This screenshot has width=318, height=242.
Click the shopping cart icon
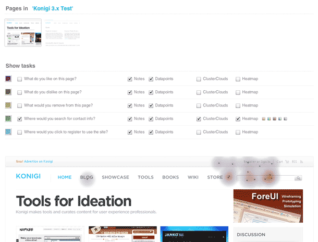point(287,162)
